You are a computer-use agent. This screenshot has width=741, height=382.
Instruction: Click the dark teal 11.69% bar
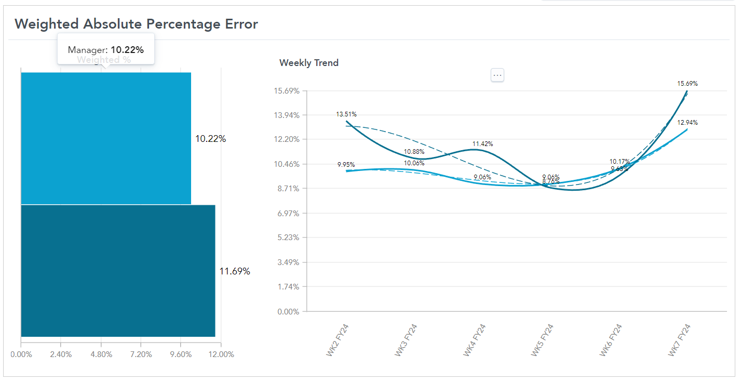click(118, 271)
